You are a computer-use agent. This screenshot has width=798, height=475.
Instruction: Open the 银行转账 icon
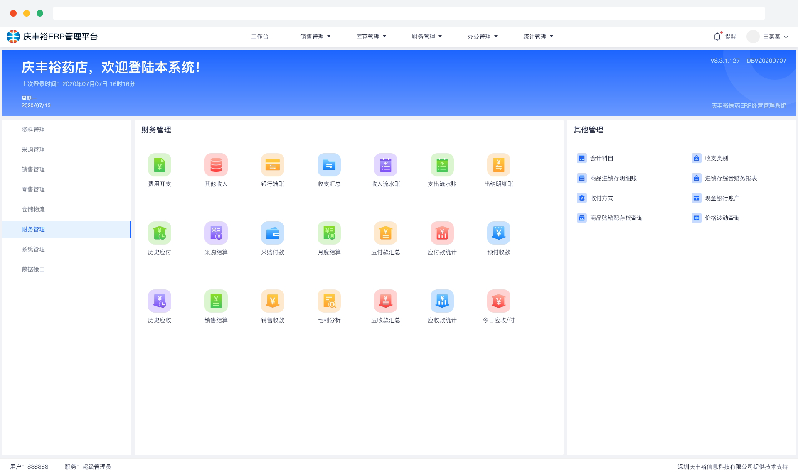pos(273,165)
